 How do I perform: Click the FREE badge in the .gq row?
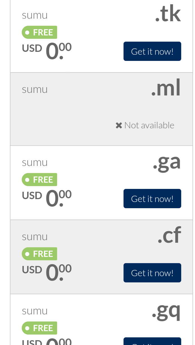point(40,328)
